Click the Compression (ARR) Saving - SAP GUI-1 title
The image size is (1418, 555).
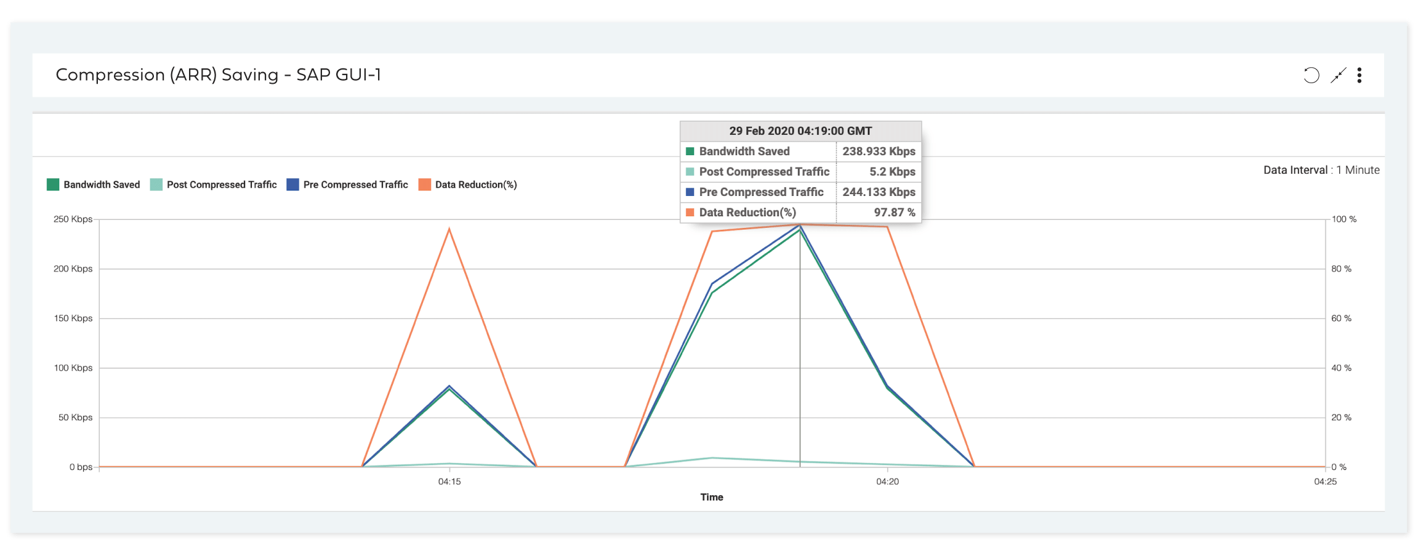pyautogui.click(x=219, y=75)
